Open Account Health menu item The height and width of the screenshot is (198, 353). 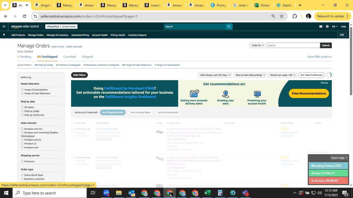pos(100,35)
